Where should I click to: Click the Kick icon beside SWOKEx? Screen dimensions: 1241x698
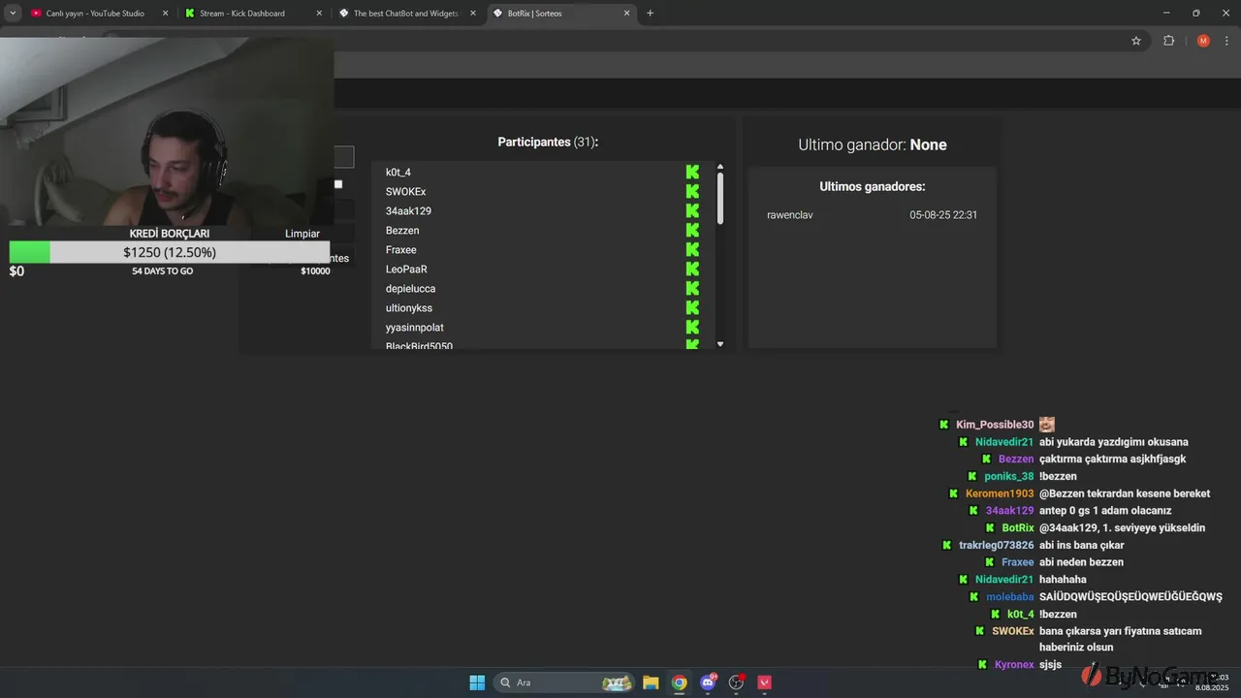692,191
